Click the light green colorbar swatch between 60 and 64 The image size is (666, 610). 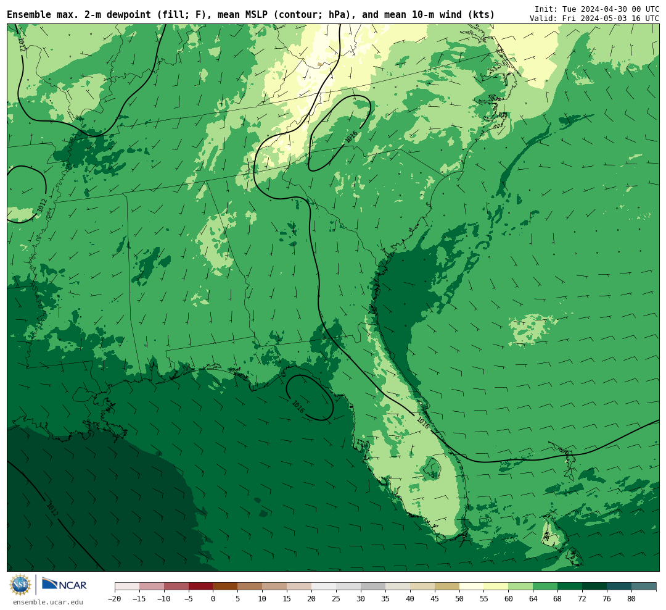(x=520, y=587)
